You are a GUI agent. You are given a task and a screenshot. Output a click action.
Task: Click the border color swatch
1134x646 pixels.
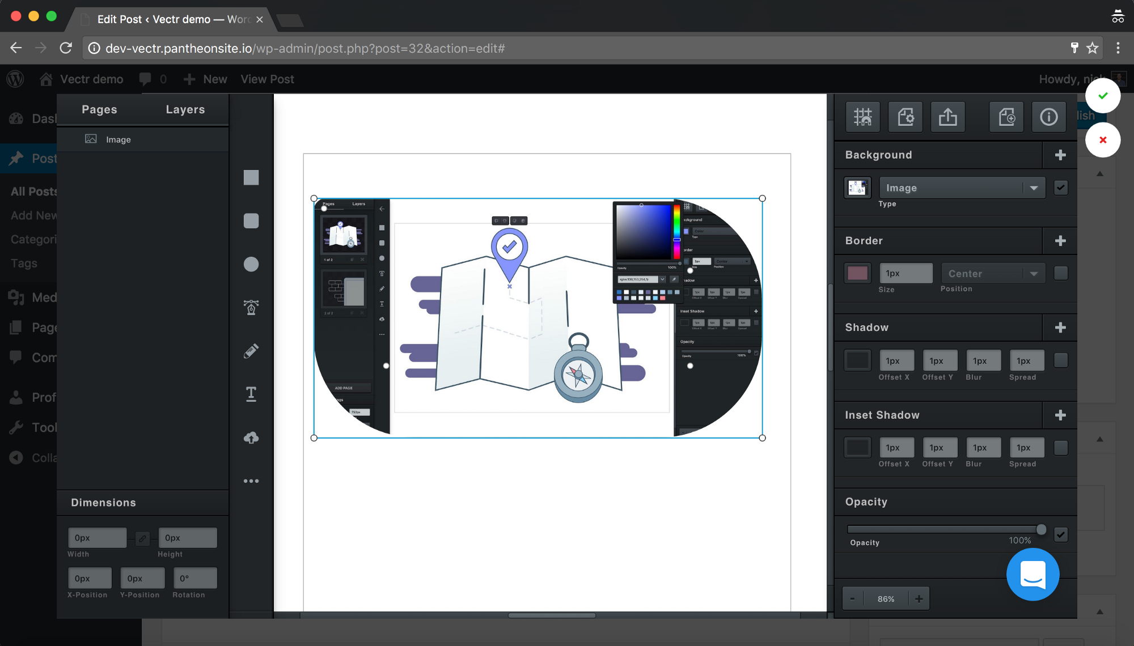(857, 273)
